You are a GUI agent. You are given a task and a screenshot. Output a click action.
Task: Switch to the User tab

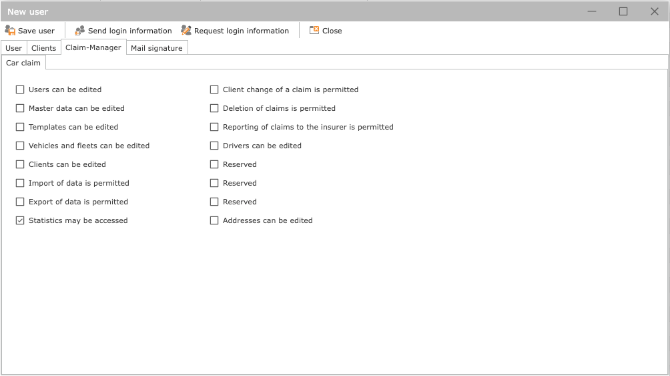[x=14, y=48]
